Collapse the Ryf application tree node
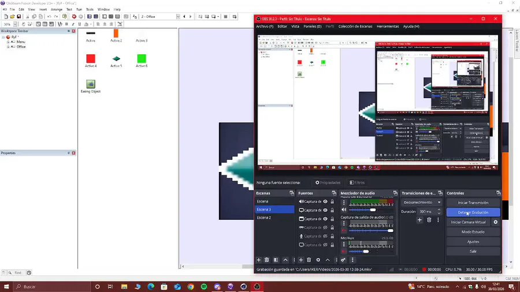 coord(3,37)
